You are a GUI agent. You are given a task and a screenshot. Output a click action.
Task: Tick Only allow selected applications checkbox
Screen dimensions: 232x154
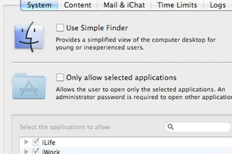coord(60,77)
